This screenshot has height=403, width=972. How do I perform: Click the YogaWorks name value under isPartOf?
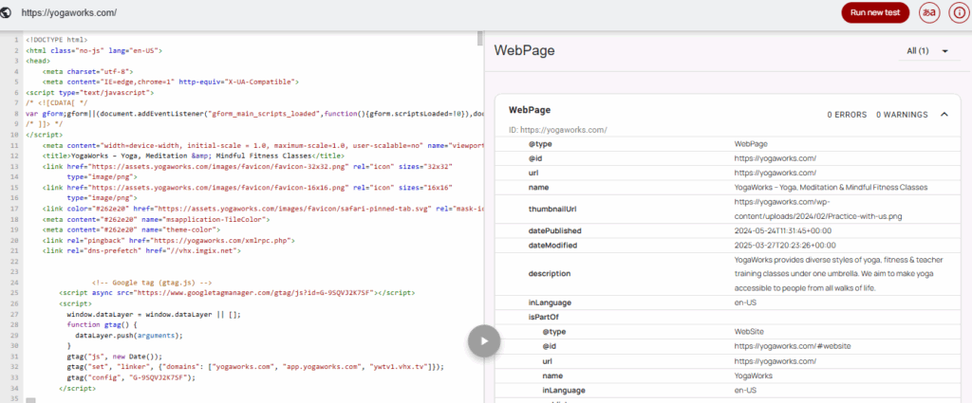pos(754,376)
